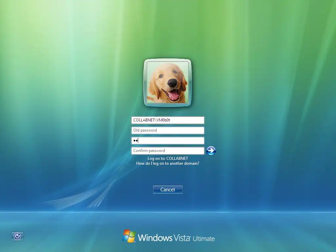Select the puppy user account picture
The image size is (336, 252).
(x=168, y=82)
